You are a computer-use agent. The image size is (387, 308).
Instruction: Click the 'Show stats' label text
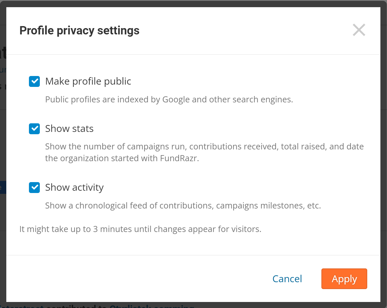(69, 129)
